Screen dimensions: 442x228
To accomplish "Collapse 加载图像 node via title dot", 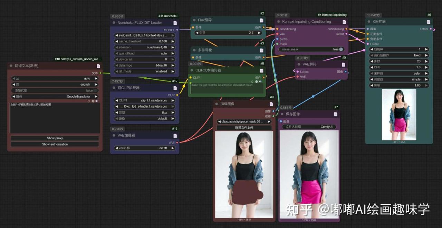I will click(217, 104).
